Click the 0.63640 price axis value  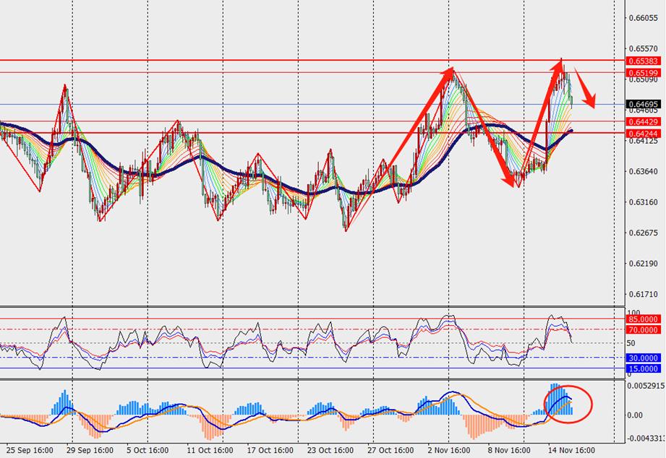click(644, 171)
